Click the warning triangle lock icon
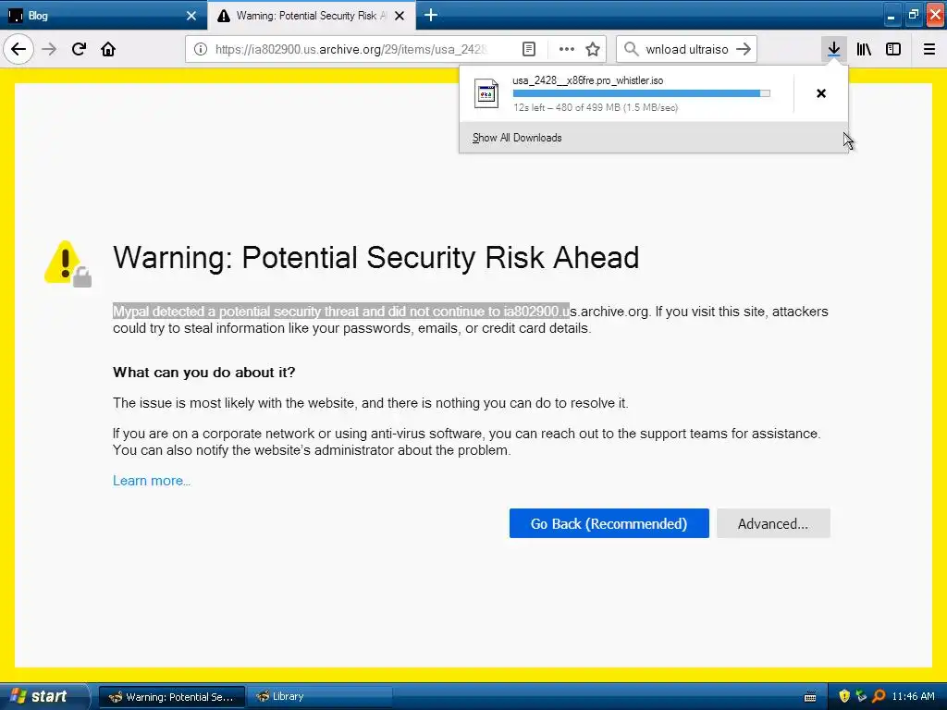Image resolution: width=947 pixels, height=710 pixels. coord(68,263)
